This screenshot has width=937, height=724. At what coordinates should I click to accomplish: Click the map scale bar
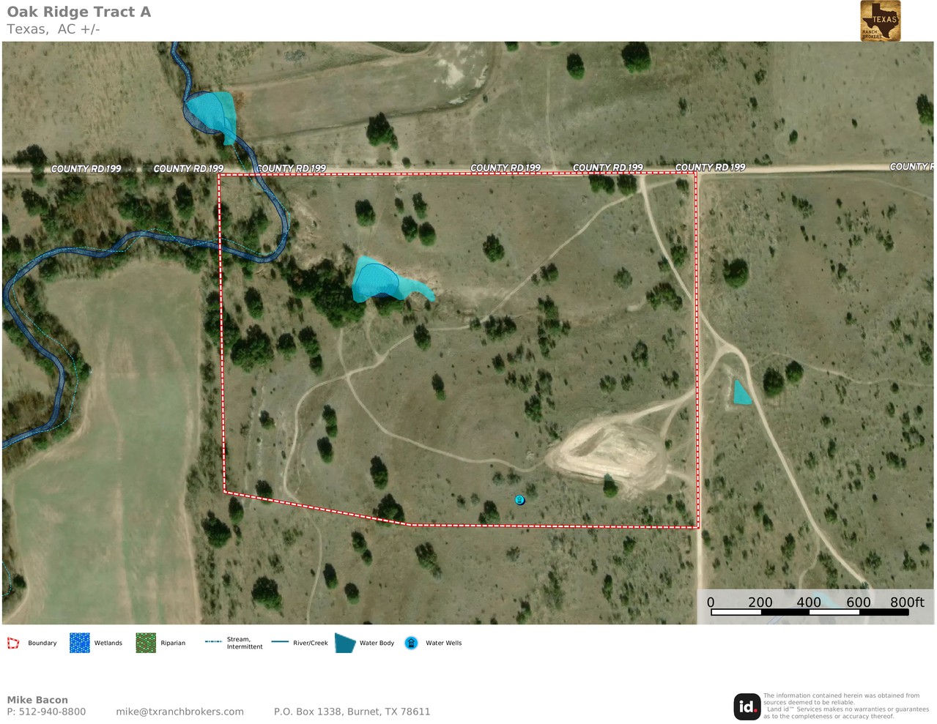[x=810, y=611]
